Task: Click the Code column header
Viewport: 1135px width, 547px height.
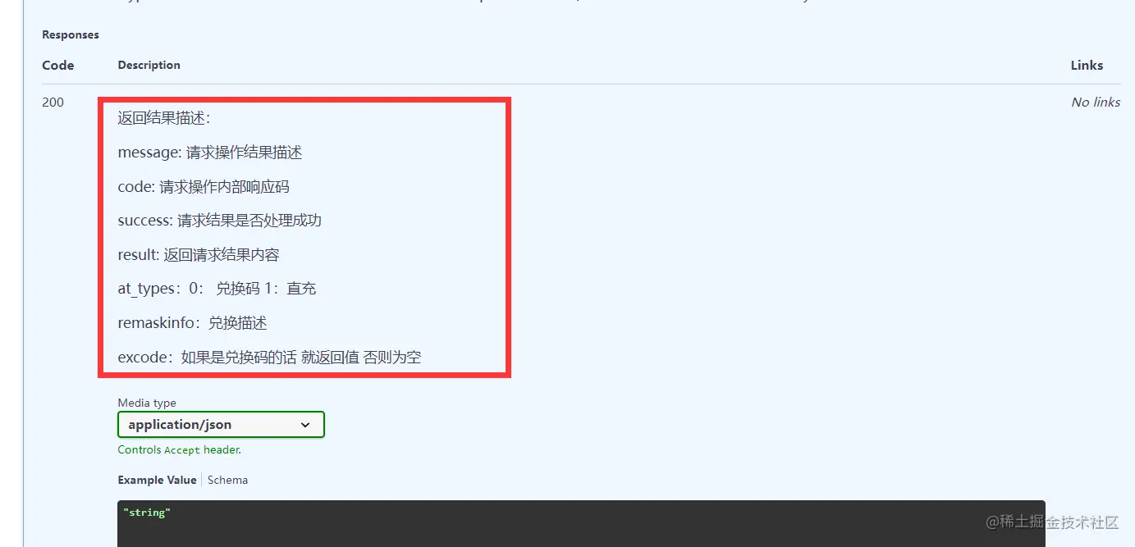Action: click(58, 65)
